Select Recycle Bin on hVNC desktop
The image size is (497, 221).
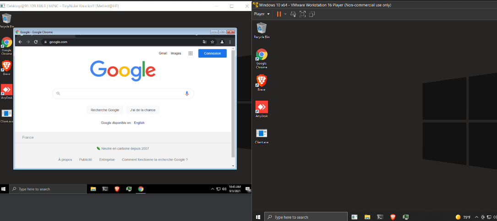click(x=7, y=20)
